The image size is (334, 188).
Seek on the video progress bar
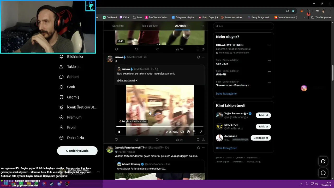160,127
